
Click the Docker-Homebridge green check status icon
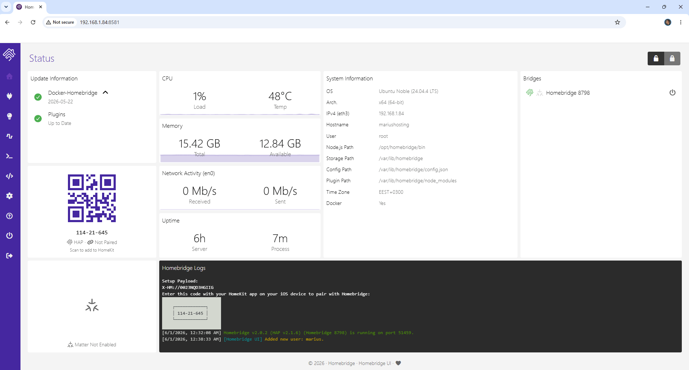click(38, 97)
